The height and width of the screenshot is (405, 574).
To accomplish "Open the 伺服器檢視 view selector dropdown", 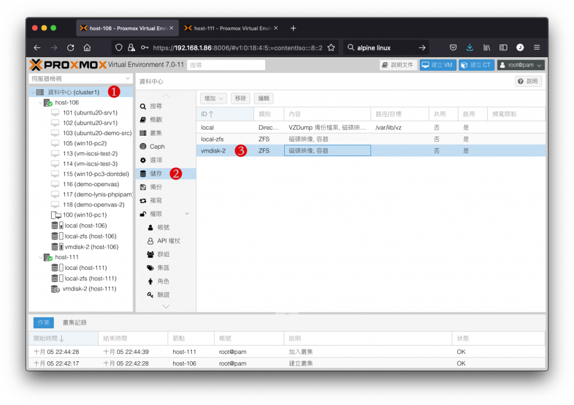I will [x=81, y=79].
